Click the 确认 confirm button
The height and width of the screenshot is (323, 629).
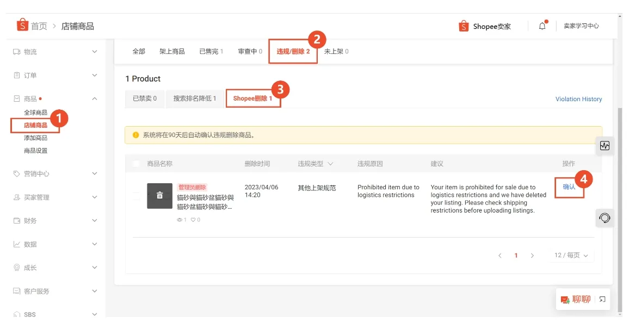coord(569,188)
